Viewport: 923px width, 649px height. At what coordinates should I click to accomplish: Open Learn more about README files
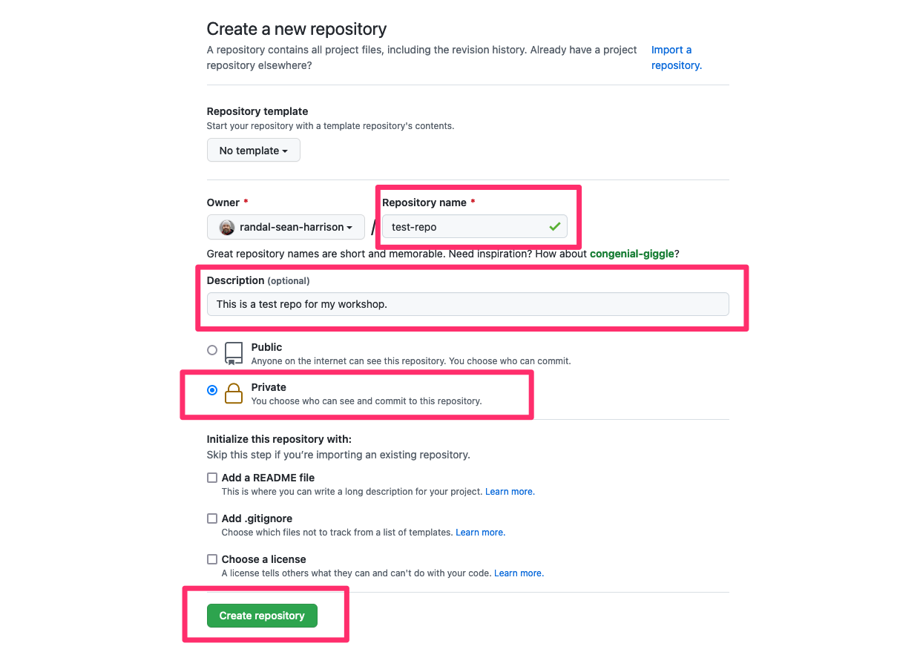click(x=509, y=491)
